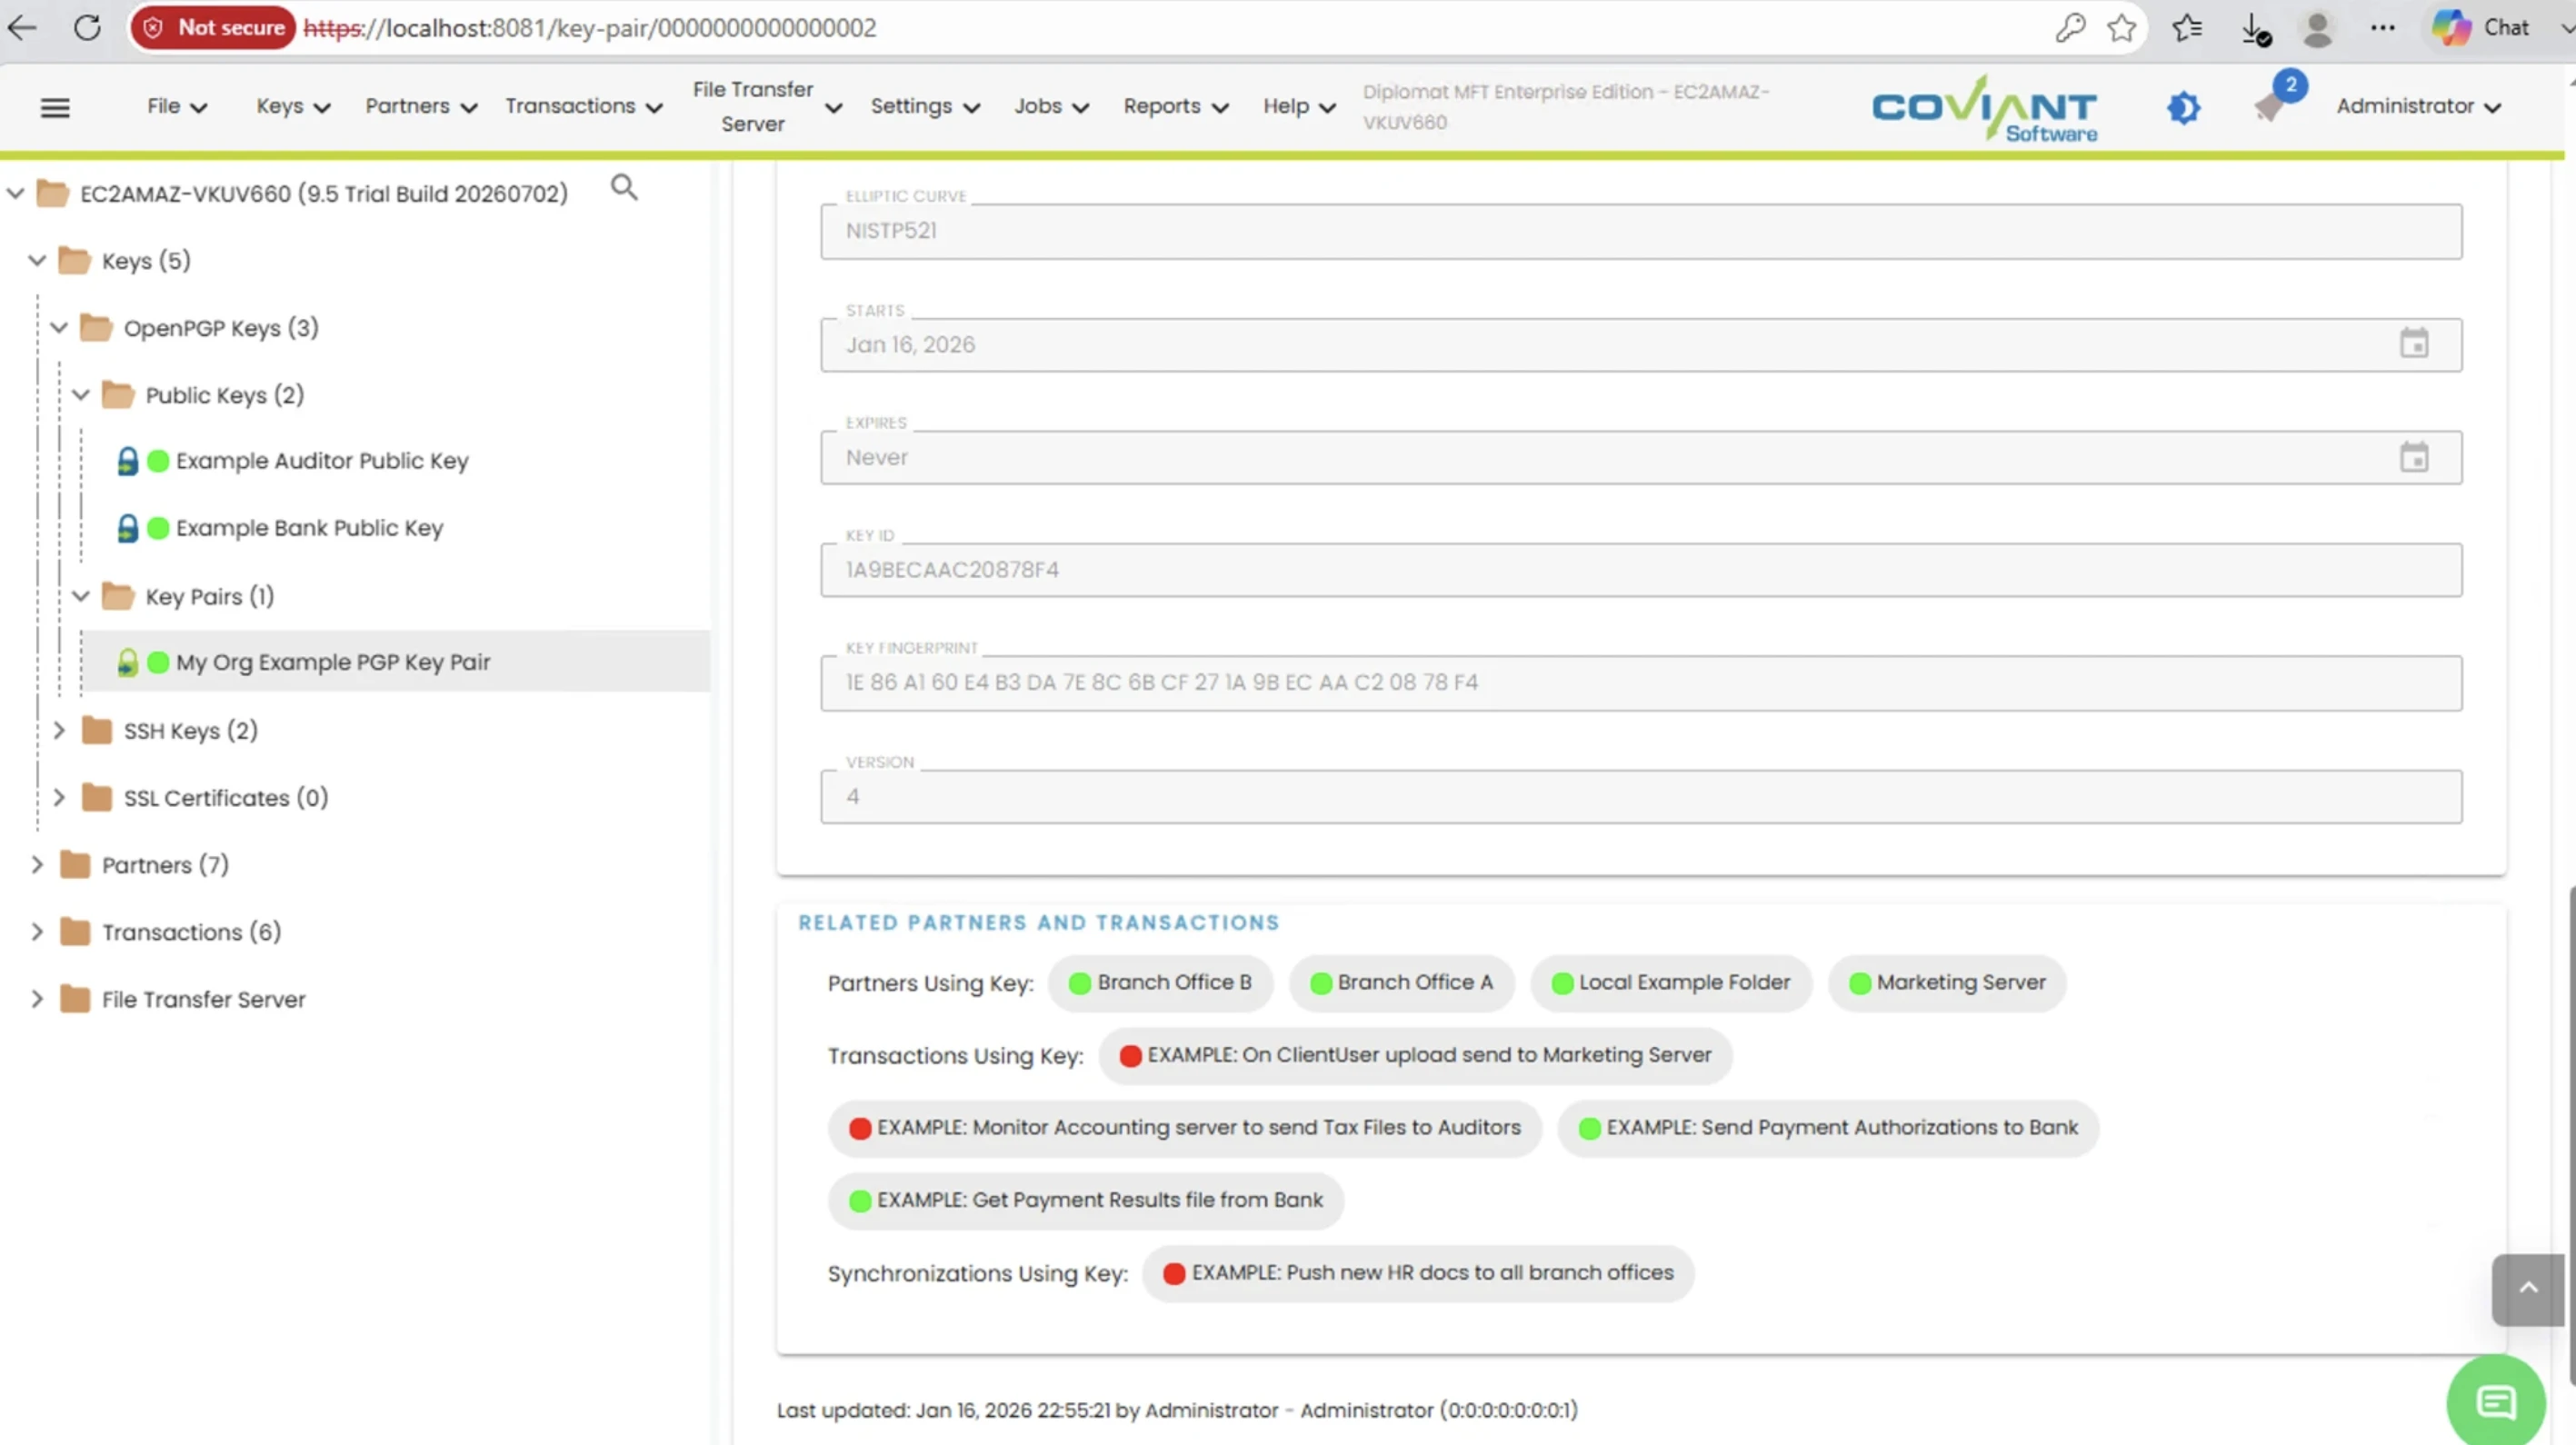Click the Key Fingerprint field
2576x1445 pixels.
(1641, 683)
